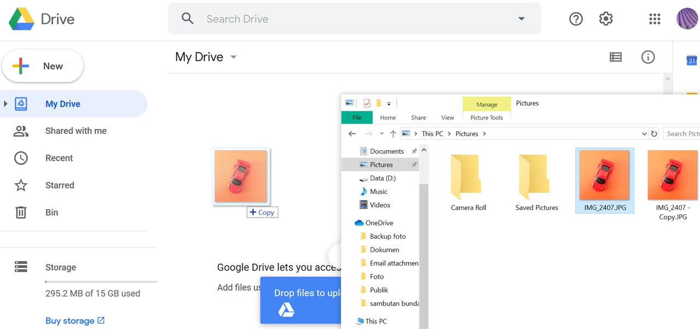Refresh the Pictures folder in Explorer

pyautogui.click(x=654, y=134)
